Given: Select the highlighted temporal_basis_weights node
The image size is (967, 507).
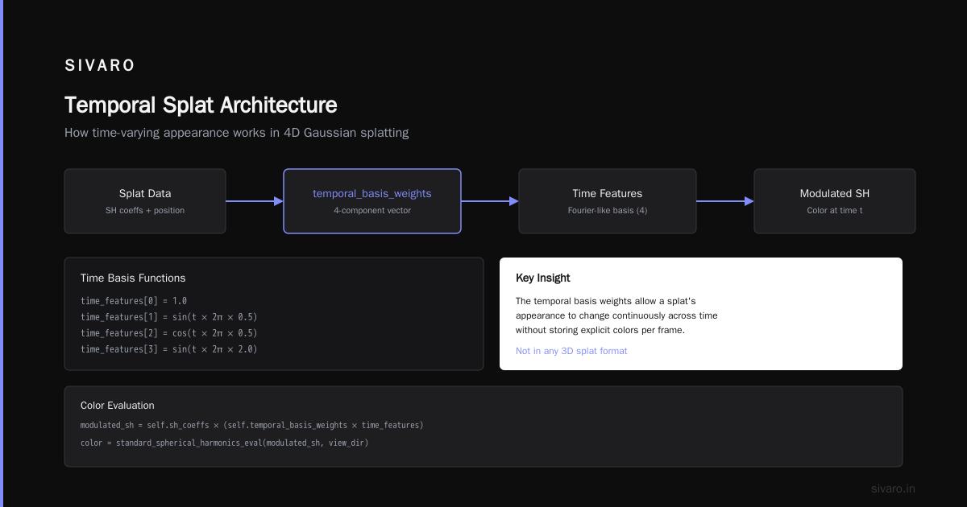Looking at the screenshot, I should [372, 201].
